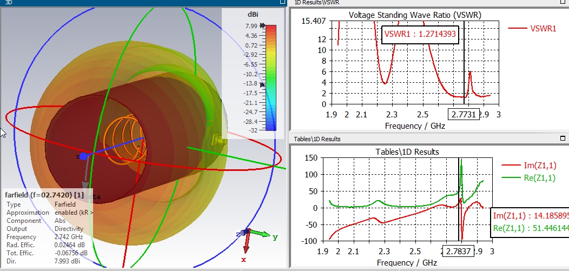This screenshot has width=569, height=271.
Task: Click the Rad. Effic. 0.02464 dB value
Action: point(71,245)
